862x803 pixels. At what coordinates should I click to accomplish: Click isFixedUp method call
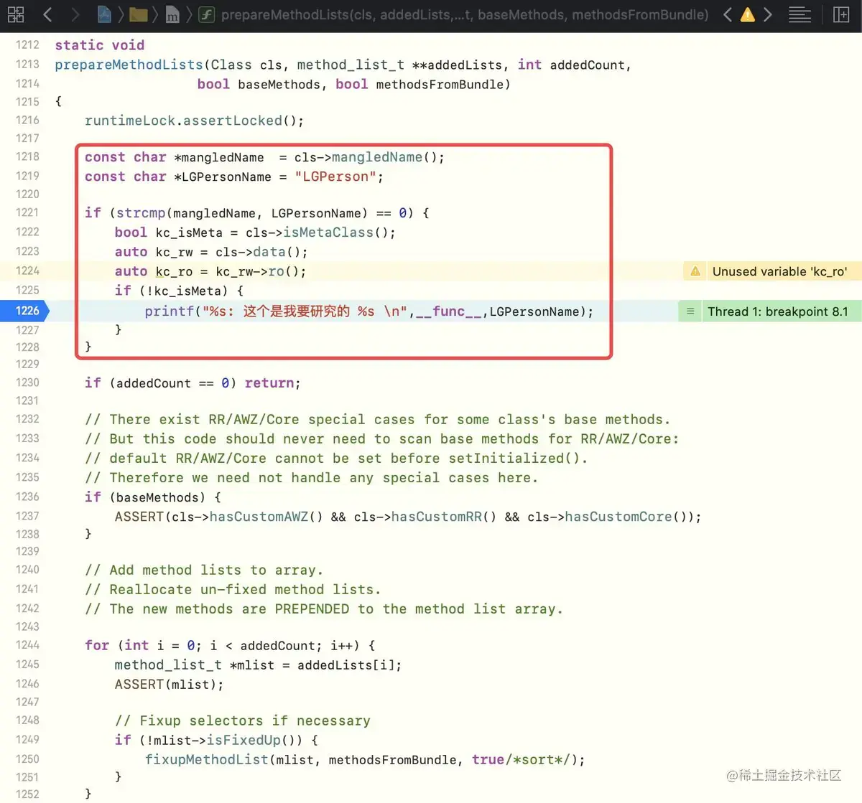point(244,740)
